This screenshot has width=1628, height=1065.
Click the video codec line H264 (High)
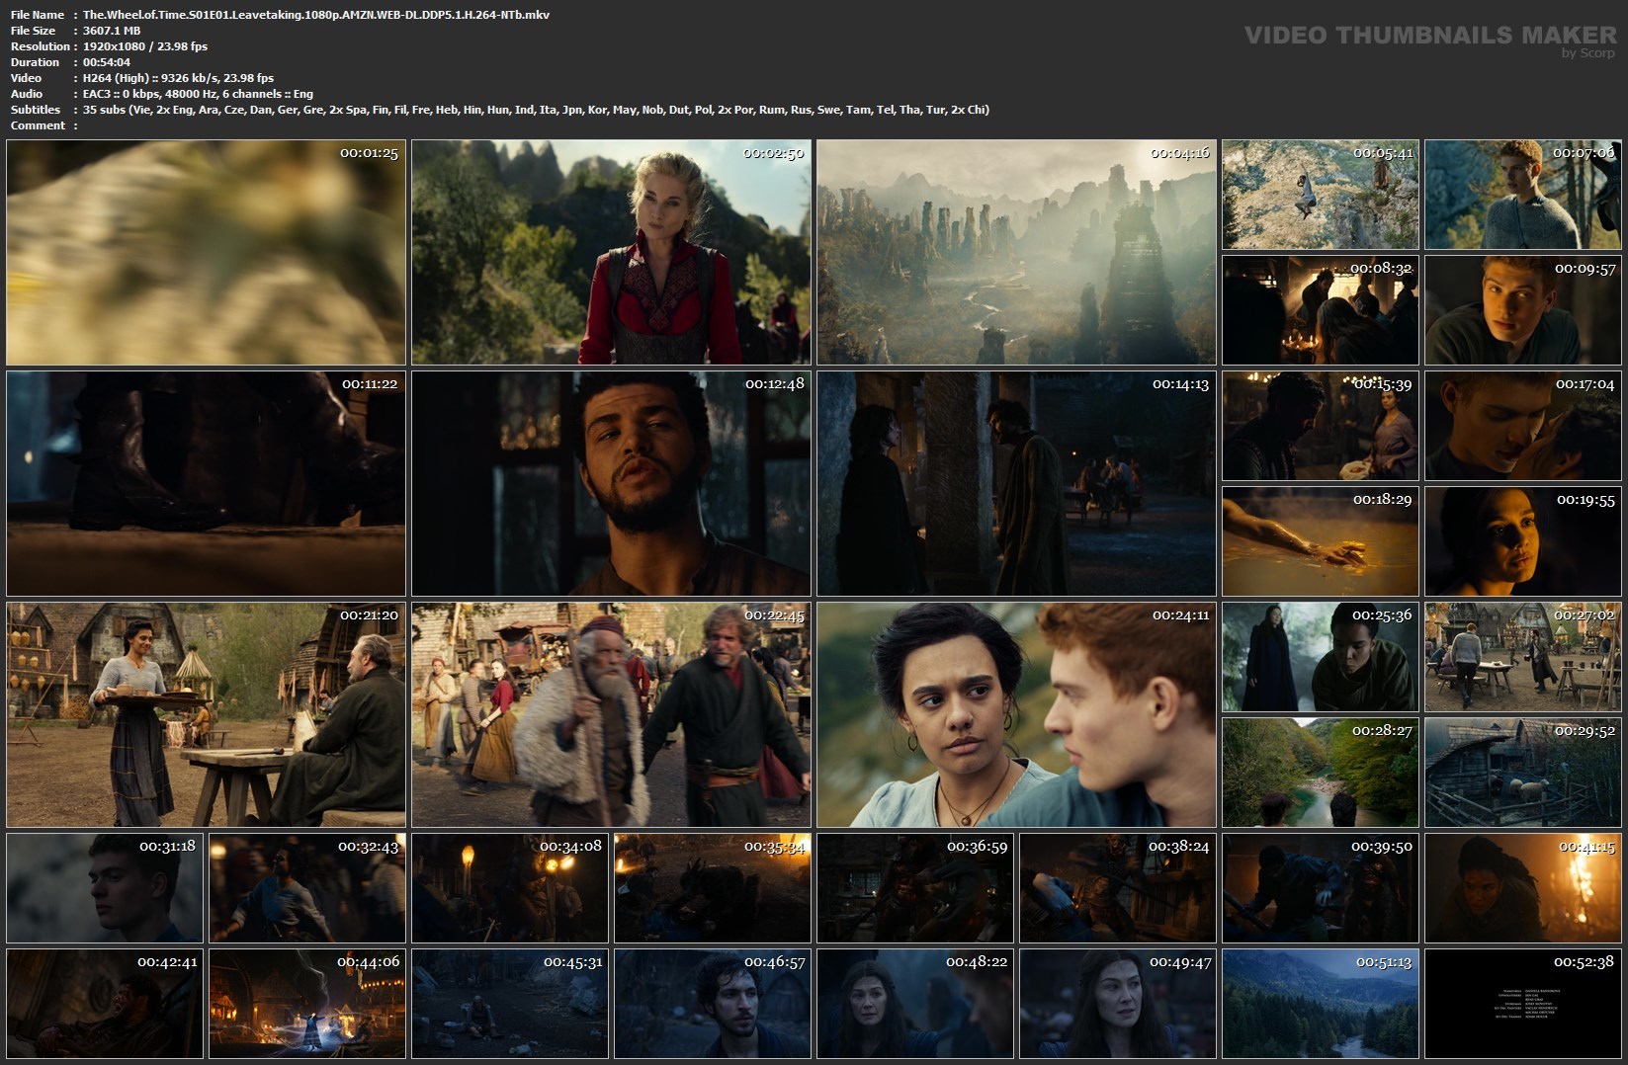tap(179, 78)
